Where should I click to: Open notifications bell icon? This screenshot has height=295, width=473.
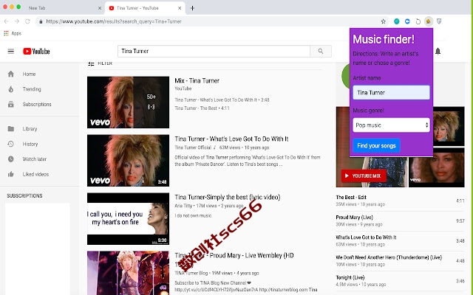point(438,51)
